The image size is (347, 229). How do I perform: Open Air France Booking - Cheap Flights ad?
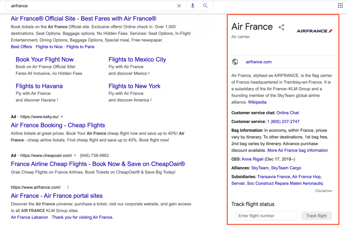tap(58, 125)
